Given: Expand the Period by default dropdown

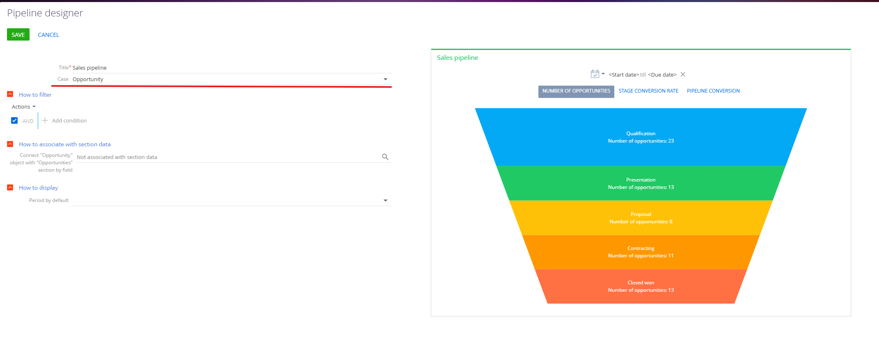Looking at the screenshot, I should [385, 200].
